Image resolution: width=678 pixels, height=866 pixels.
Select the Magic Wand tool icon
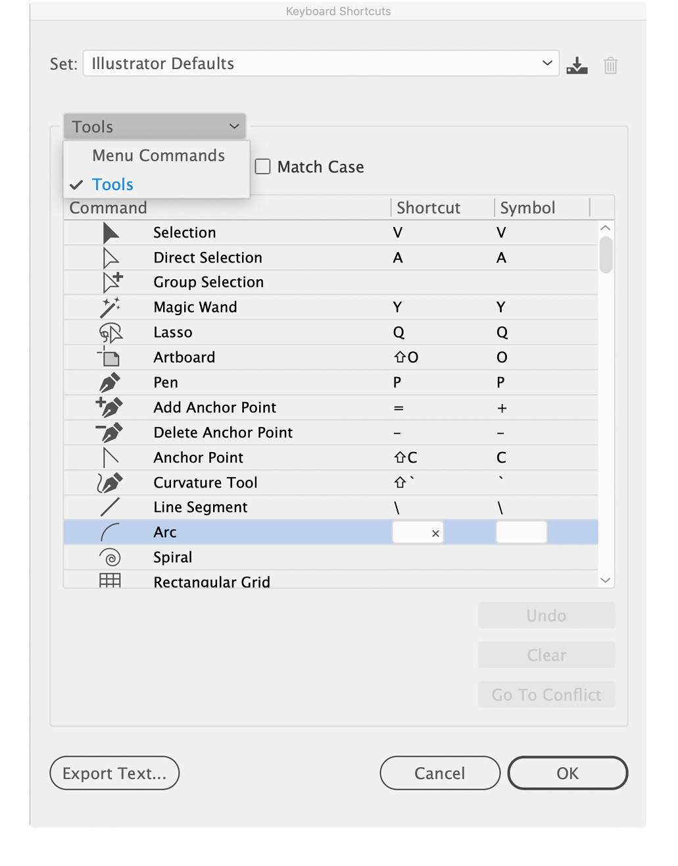pos(110,307)
